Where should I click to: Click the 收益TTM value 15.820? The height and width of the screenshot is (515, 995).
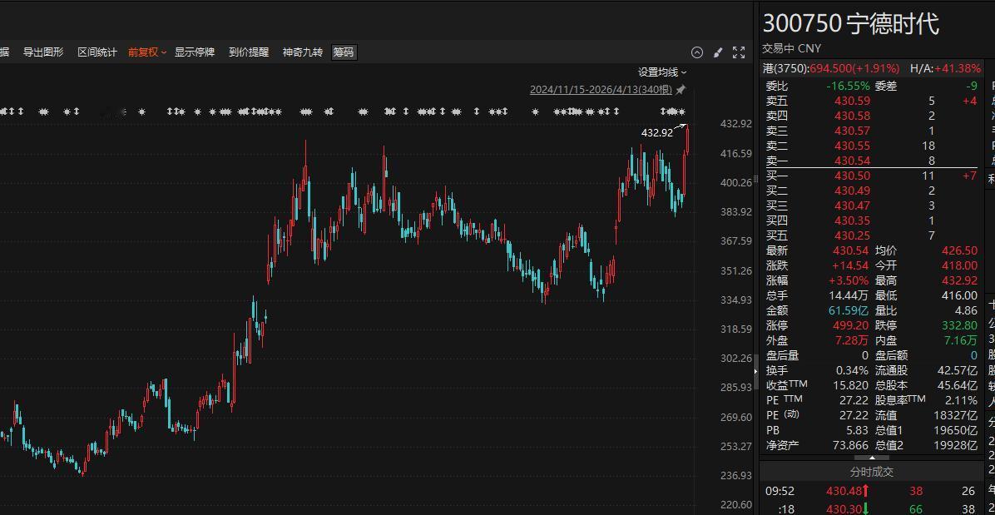click(850, 385)
